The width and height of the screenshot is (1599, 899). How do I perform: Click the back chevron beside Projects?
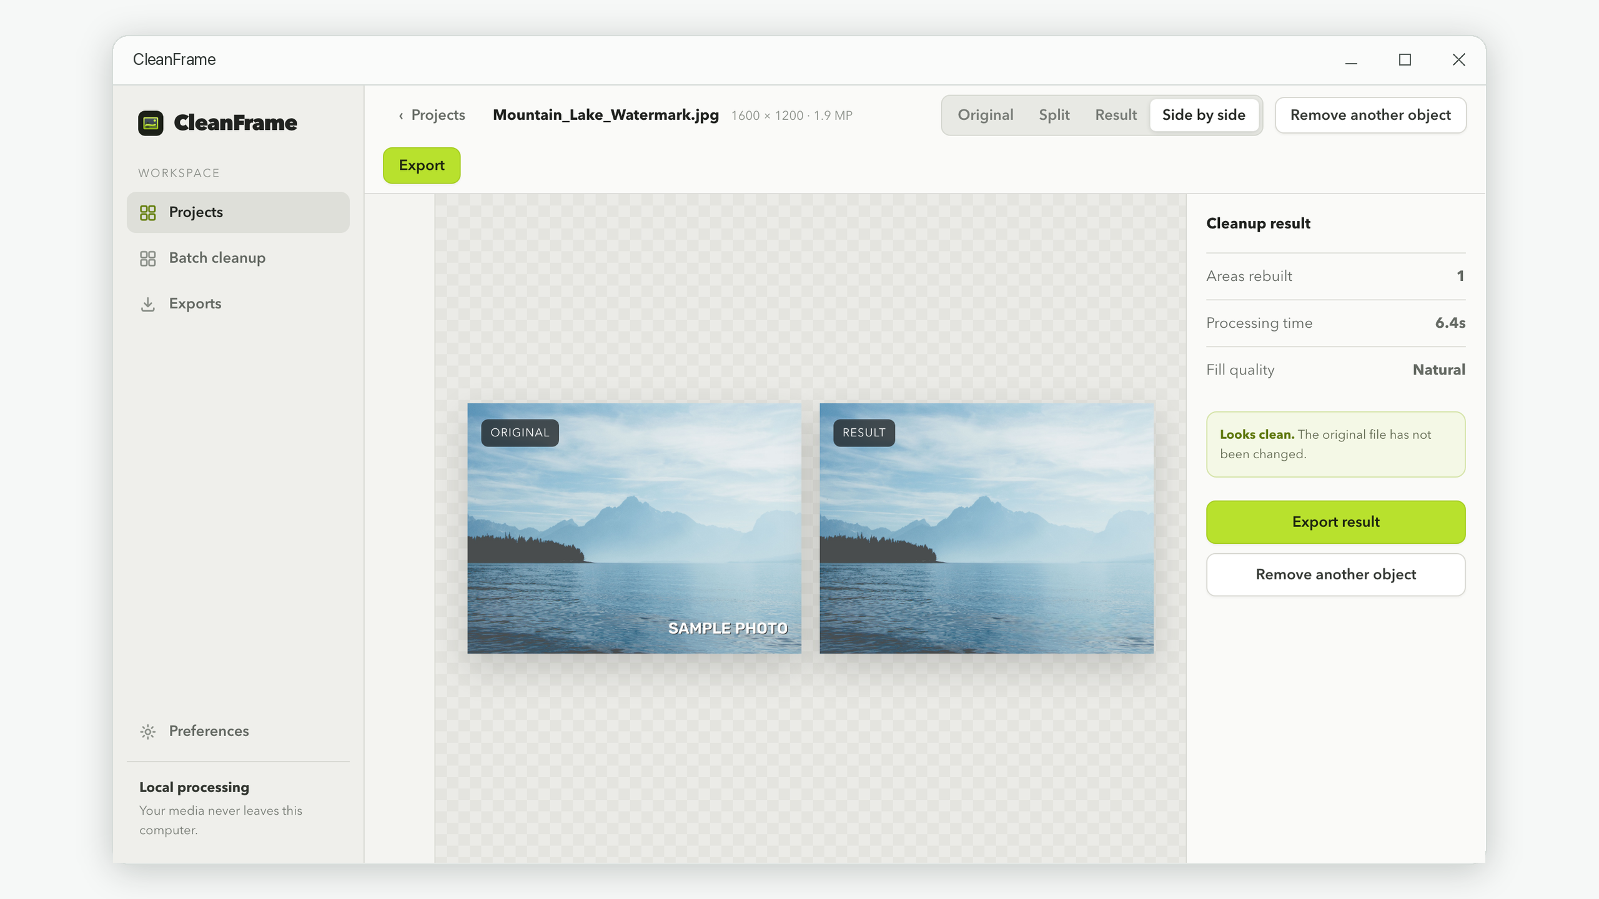coord(401,115)
